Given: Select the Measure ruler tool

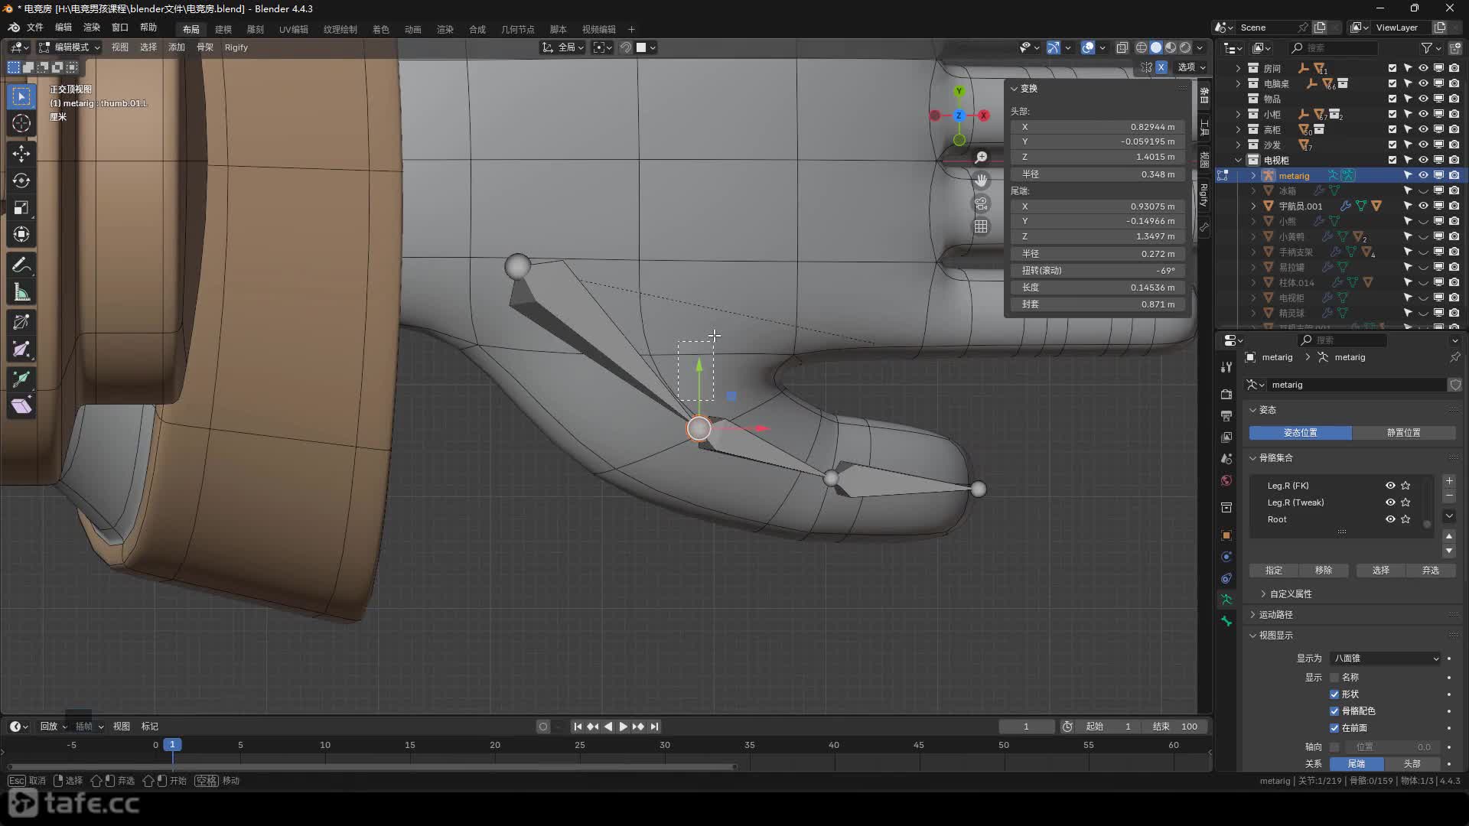Looking at the screenshot, I should click(x=21, y=293).
